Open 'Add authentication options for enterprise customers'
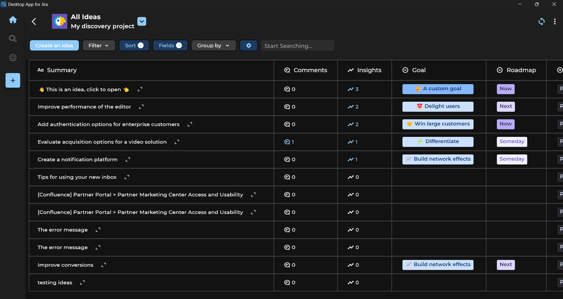This screenshot has width=563, height=299. coord(108,124)
